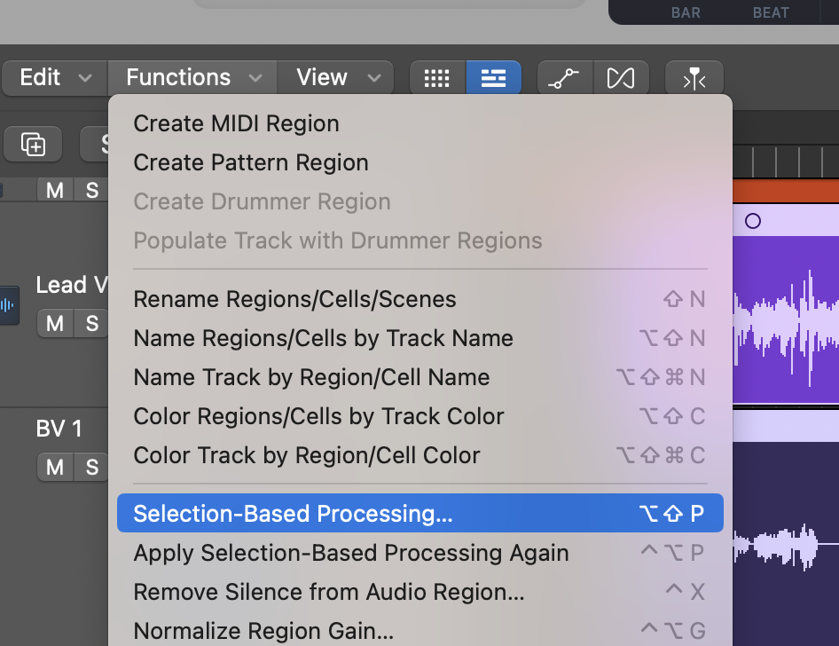The width and height of the screenshot is (839, 646).
Task: Click the Lead Vocal audio region waveform
Action: pos(786,321)
